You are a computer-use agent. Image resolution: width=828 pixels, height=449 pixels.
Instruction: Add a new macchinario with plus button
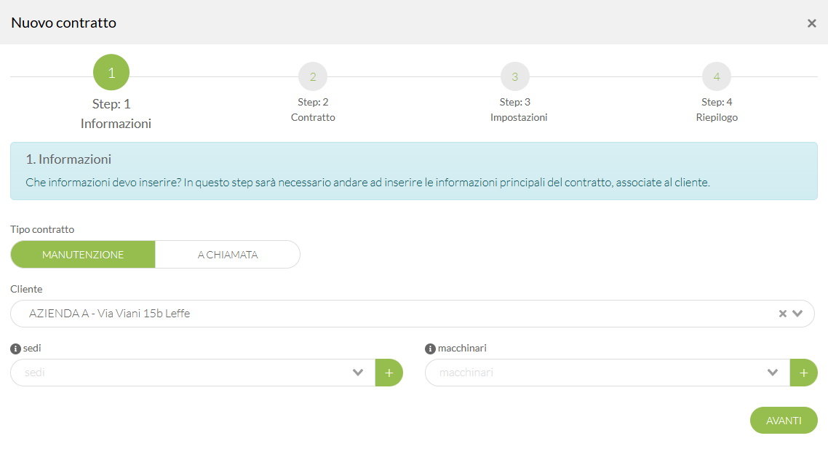(x=803, y=373)
